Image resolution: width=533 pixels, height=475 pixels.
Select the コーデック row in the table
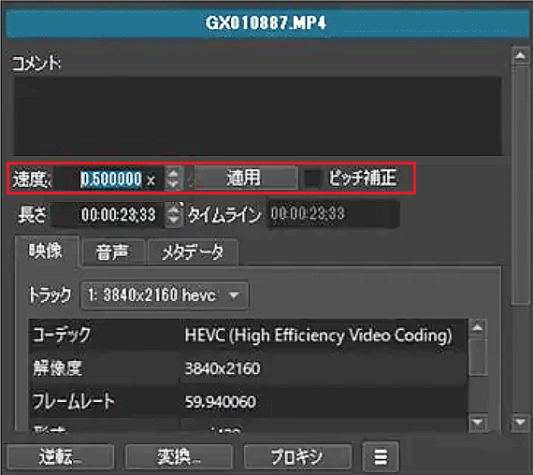pyautogui.click(x=248, y=335)
